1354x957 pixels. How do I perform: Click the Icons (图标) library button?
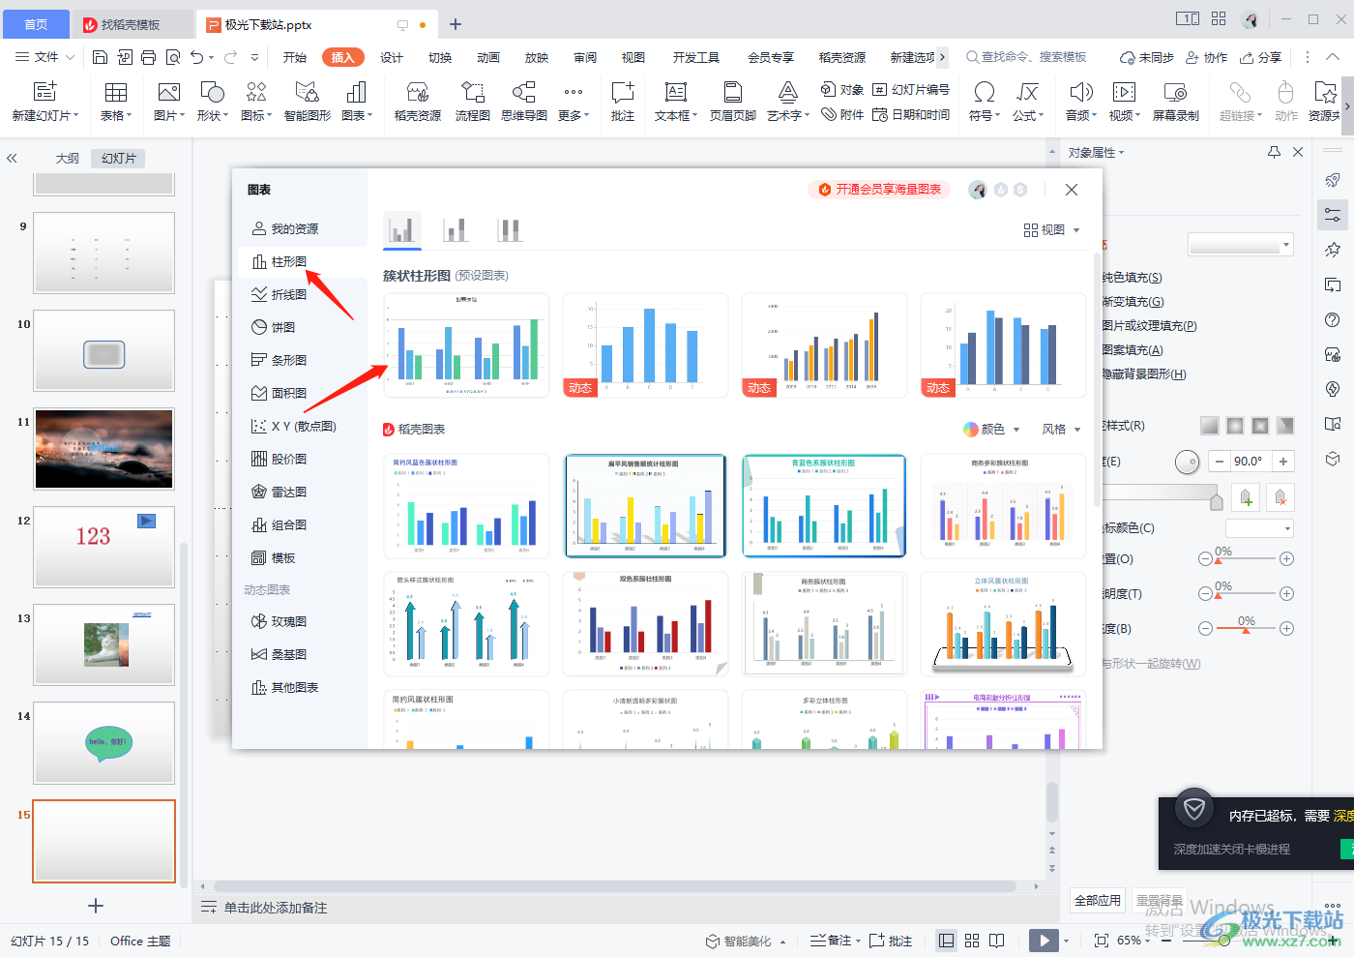[x=256, y=102]
